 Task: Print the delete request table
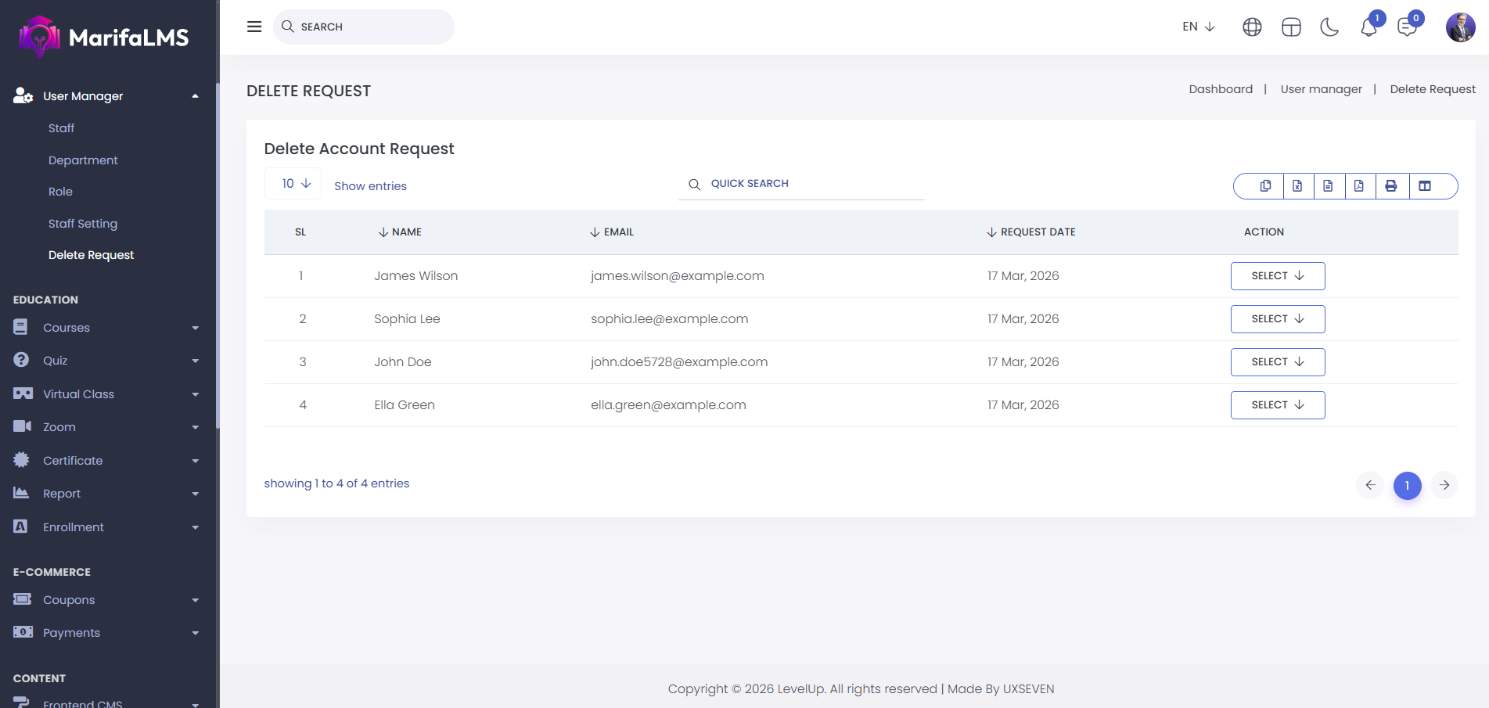(1391, 186)
